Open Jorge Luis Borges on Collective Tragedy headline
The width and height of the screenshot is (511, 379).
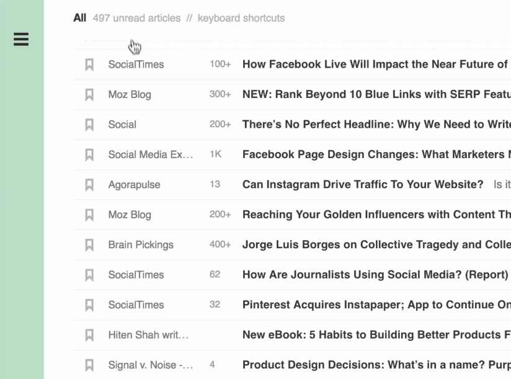[376, 244]
